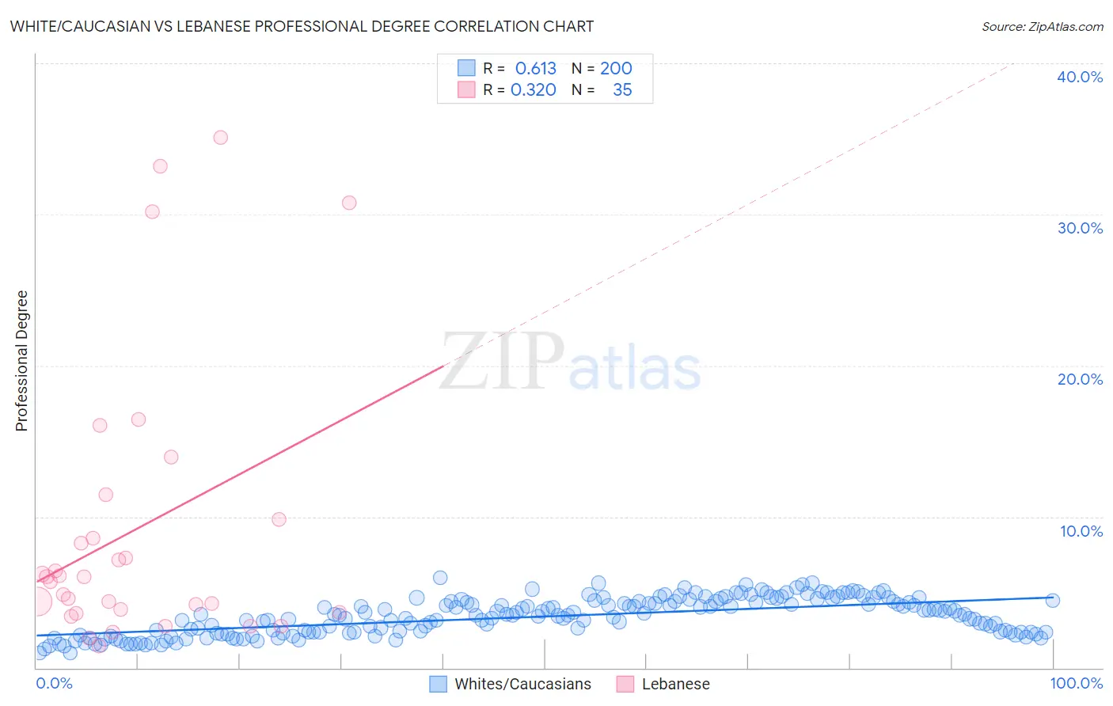
Task: Select the 100.0% x-axis label
Action: click(1076, 683)
